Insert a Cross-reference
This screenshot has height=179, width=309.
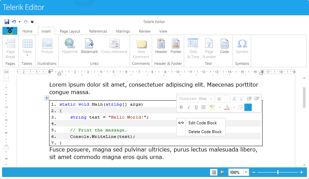pos(114,46)
